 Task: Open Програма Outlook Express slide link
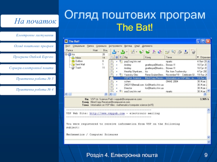[x=28, y=58]
